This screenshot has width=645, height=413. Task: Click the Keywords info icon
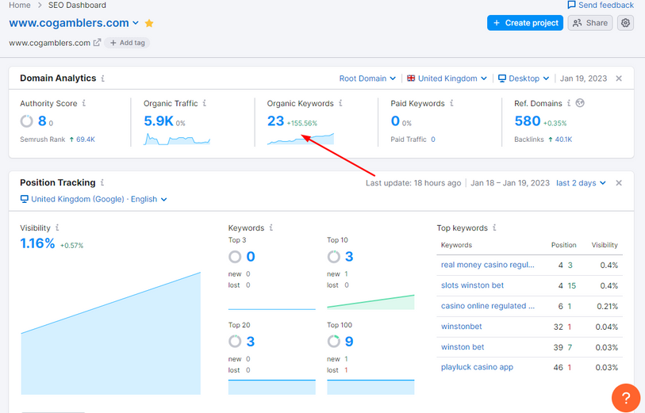(x=271, y=228)
